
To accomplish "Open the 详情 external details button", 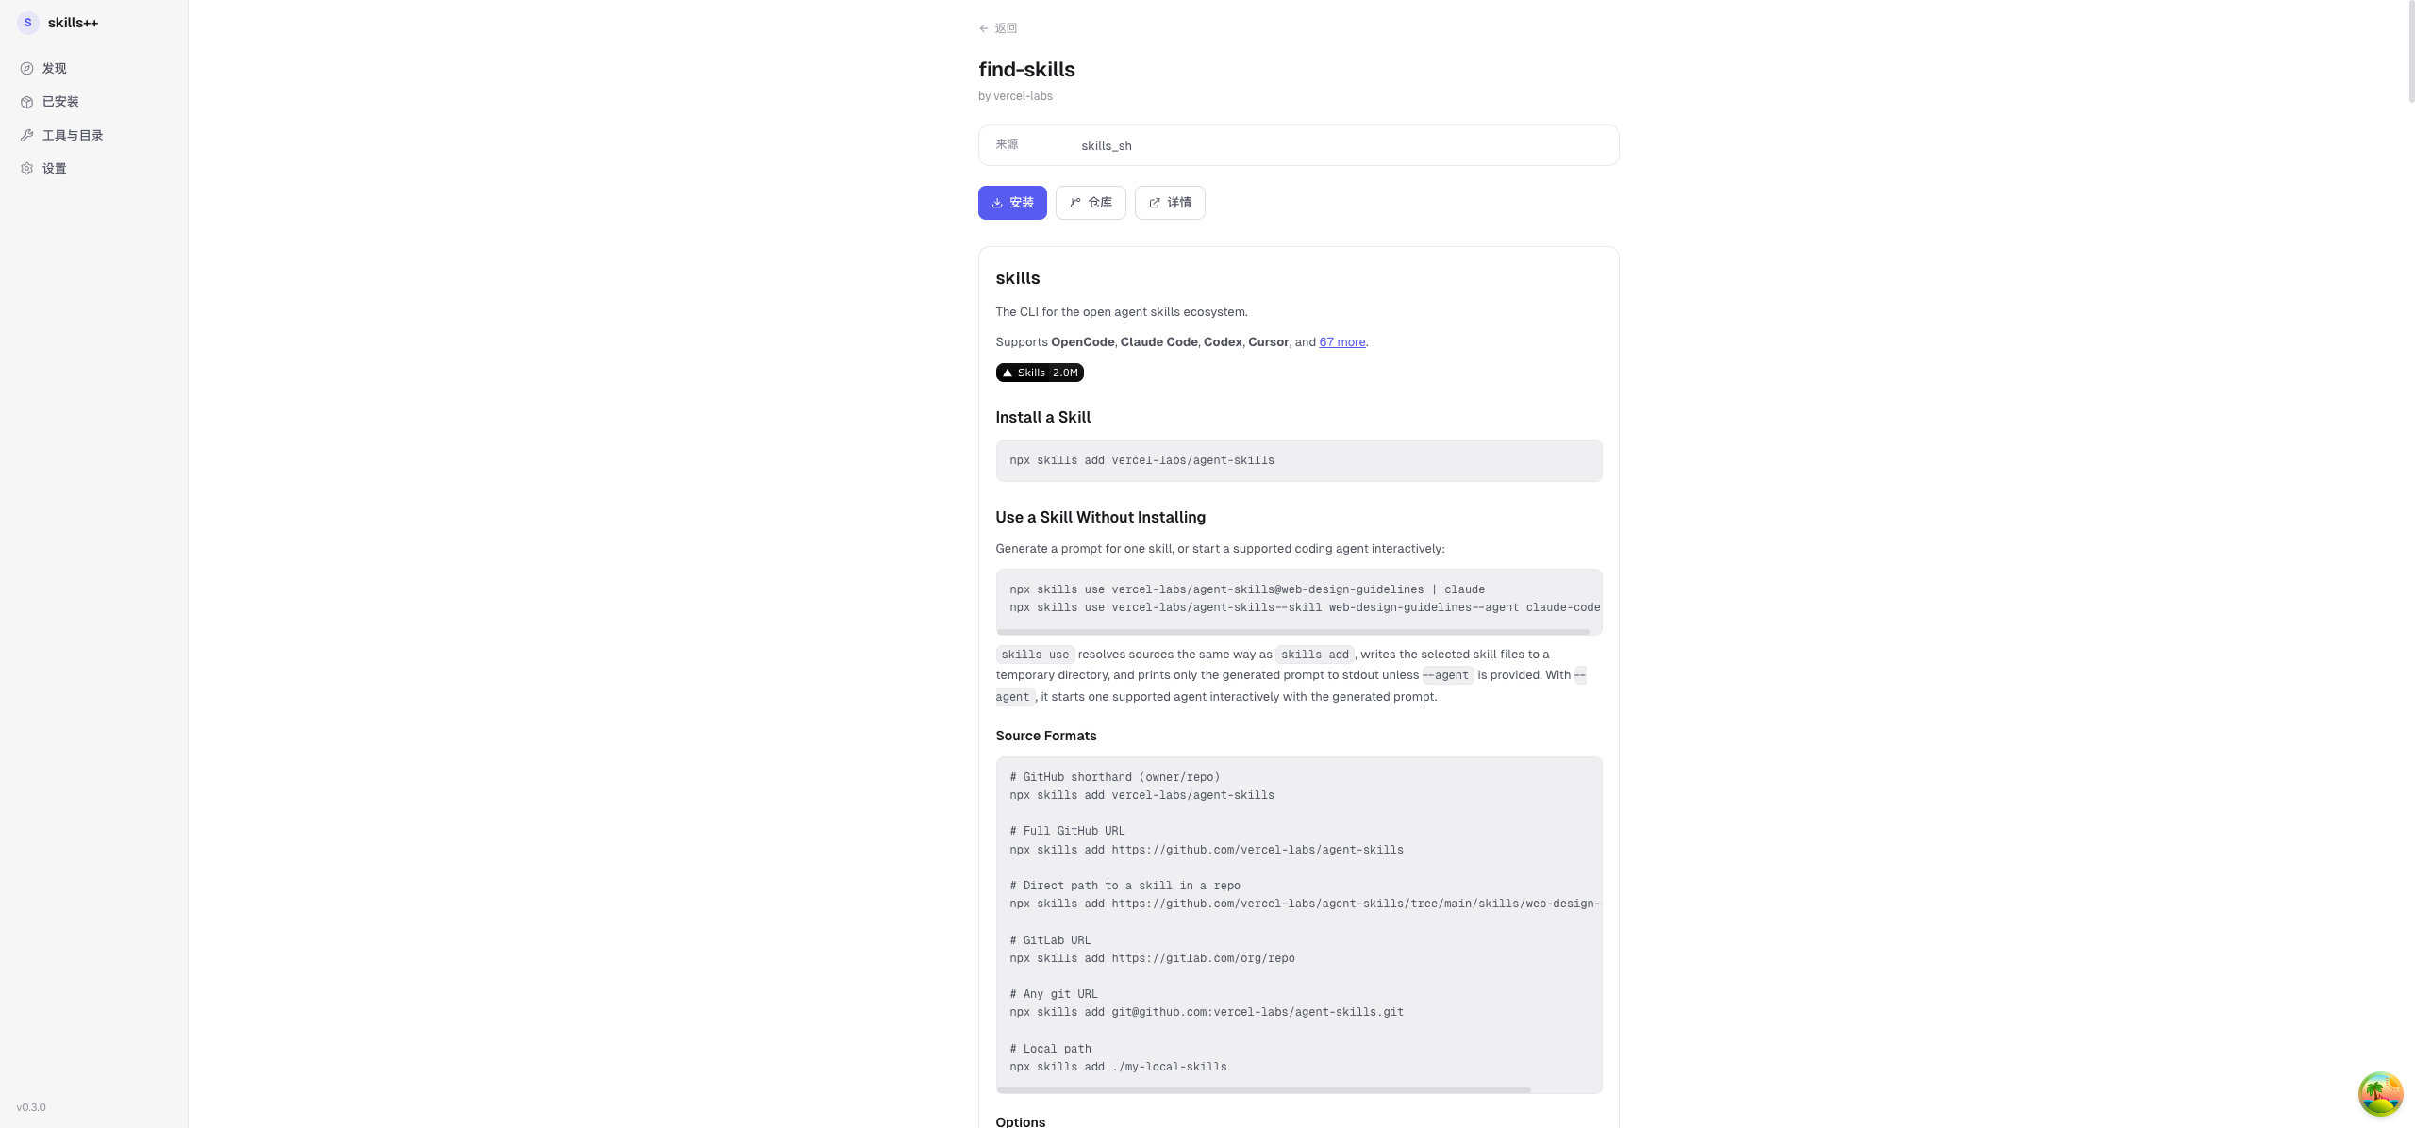I will tap(1170, 203).
